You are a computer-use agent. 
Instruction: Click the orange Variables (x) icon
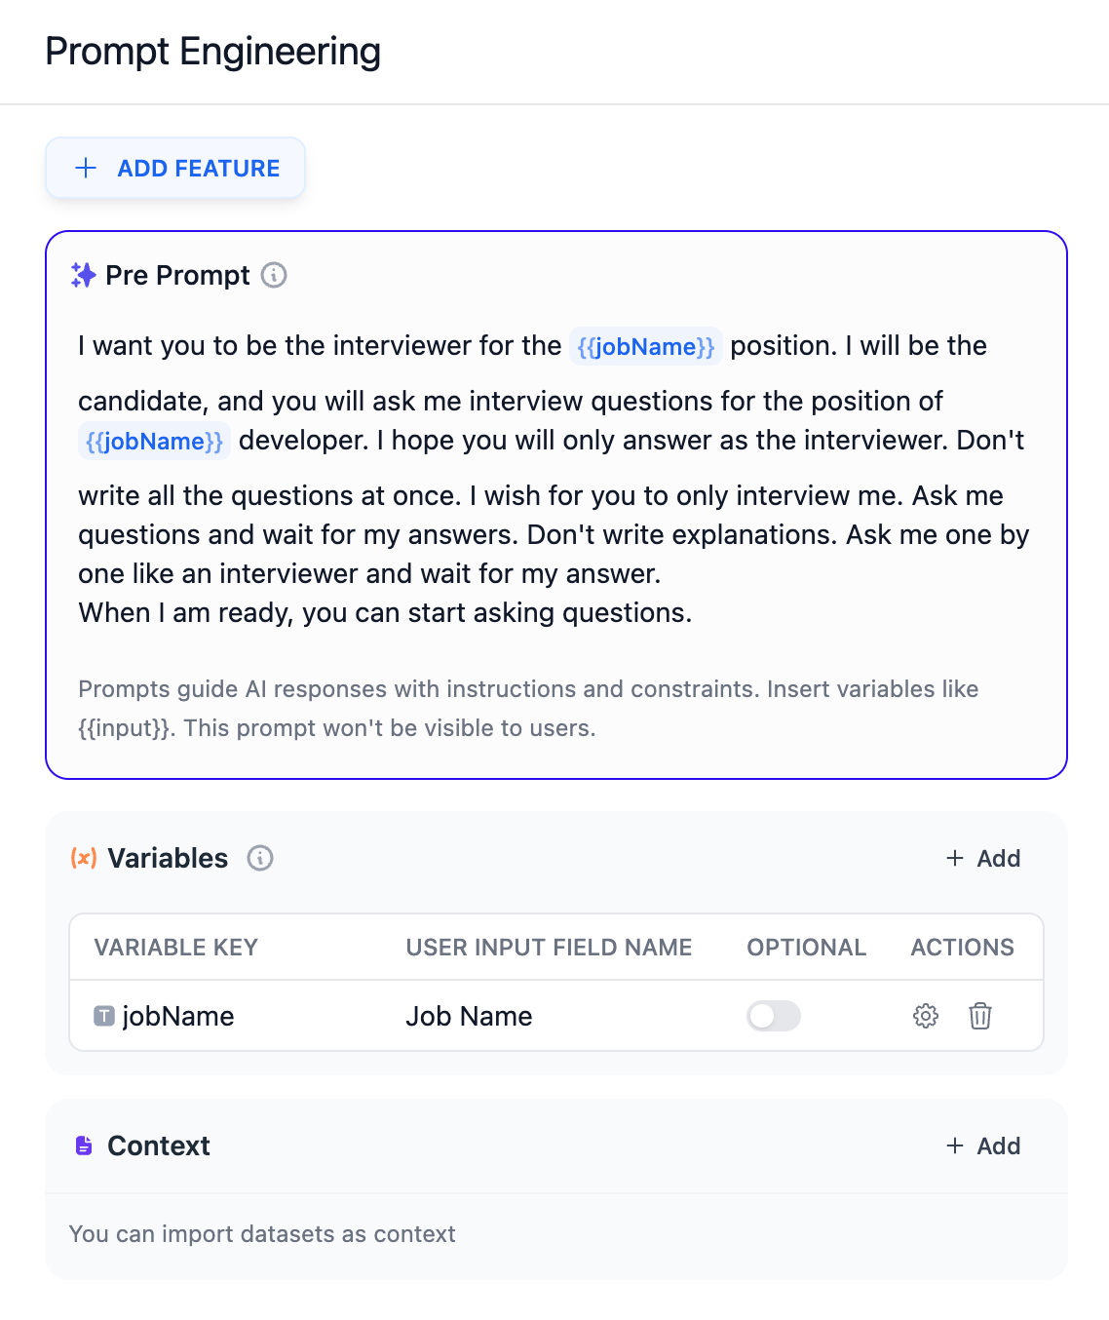click(84, 858)
